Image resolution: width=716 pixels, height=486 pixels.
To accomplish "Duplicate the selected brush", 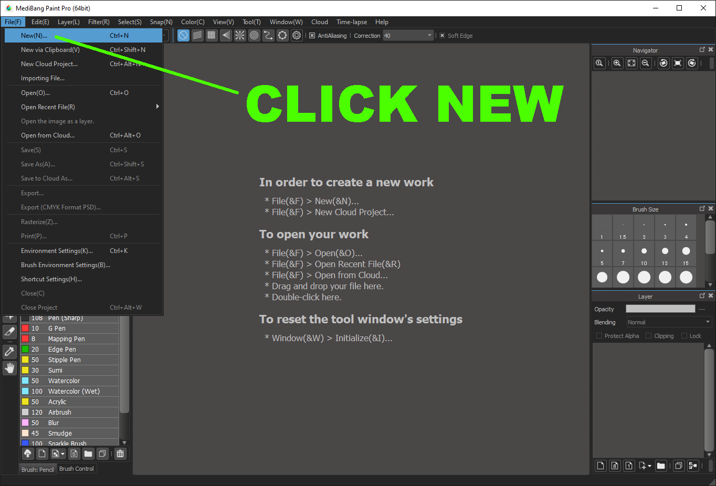I will (102, 453).
